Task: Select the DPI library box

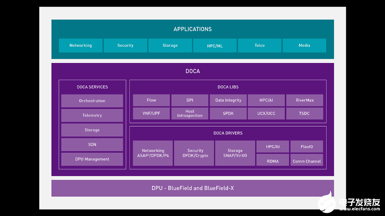Action: [190, 100]
